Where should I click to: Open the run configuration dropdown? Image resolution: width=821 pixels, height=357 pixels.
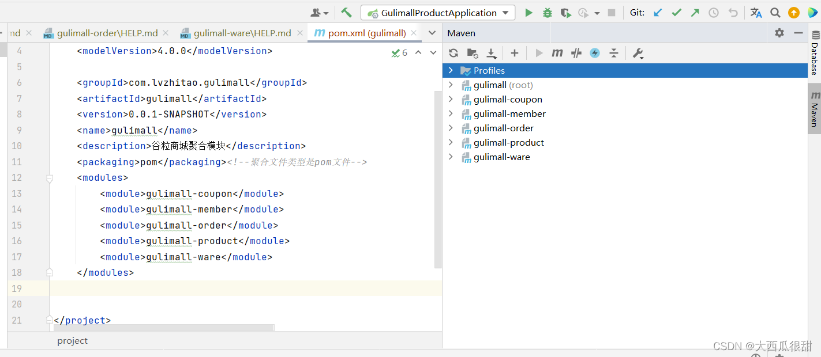tap(505, 13)
